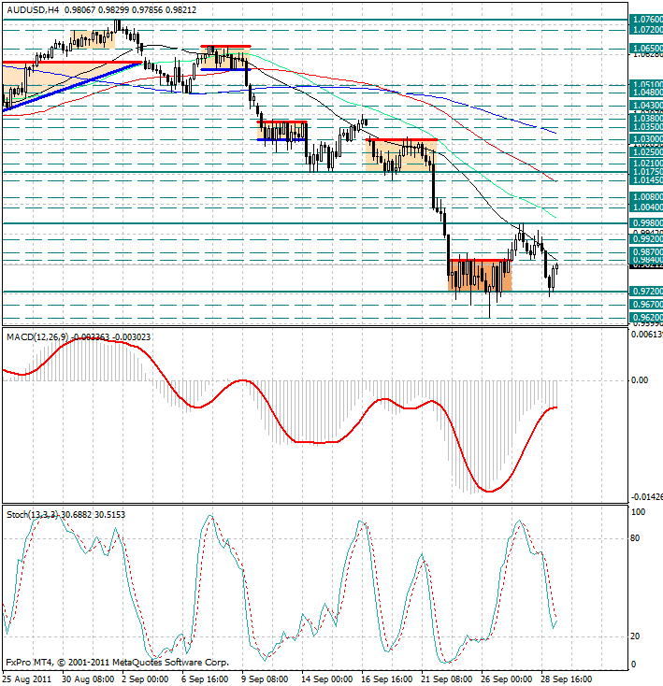Select the 0.9670 price level label

[646, 304]
